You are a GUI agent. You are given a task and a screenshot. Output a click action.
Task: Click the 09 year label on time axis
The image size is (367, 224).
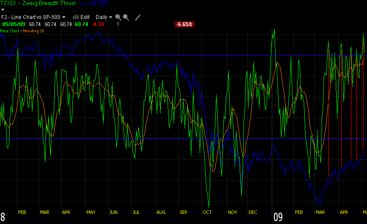click(x=278, y=217)
